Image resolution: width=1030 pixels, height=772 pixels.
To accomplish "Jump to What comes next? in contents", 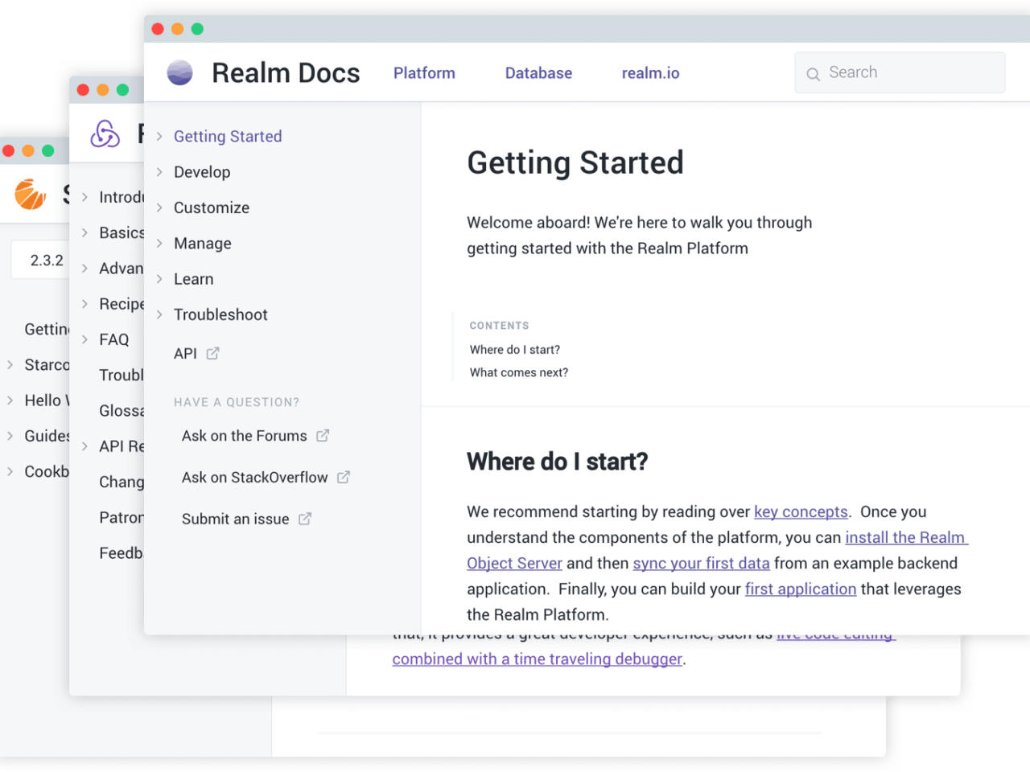I will (x=519, y=372).
